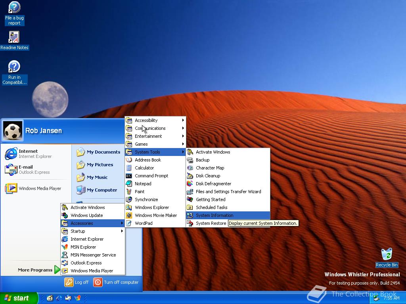Click Turn off computer button text

(x=121, y=282)
